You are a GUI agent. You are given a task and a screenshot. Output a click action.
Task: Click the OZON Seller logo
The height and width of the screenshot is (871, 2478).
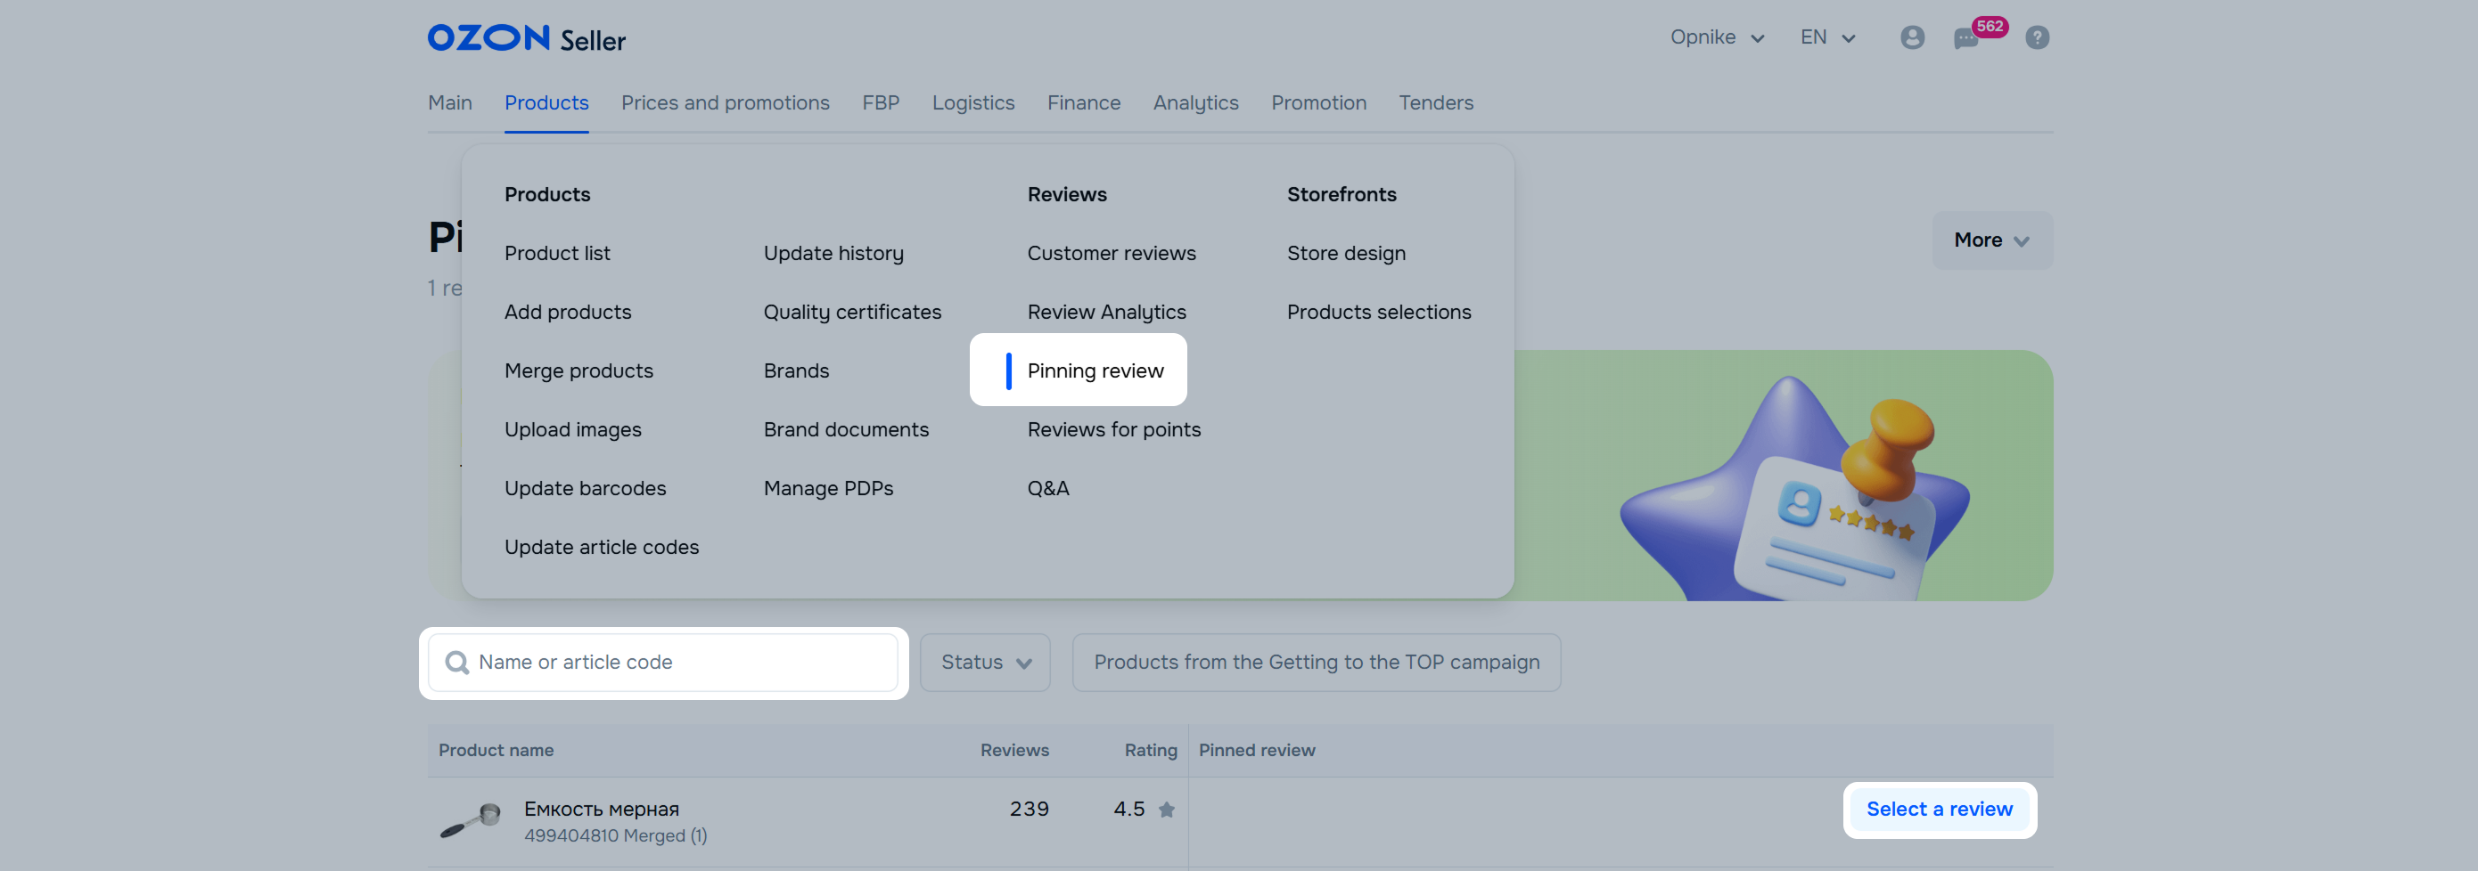[x=526, y=38]
